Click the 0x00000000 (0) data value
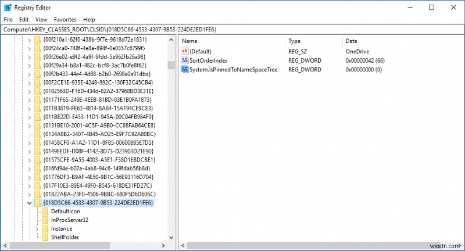 pyautogui.click(x=364, y=70)
